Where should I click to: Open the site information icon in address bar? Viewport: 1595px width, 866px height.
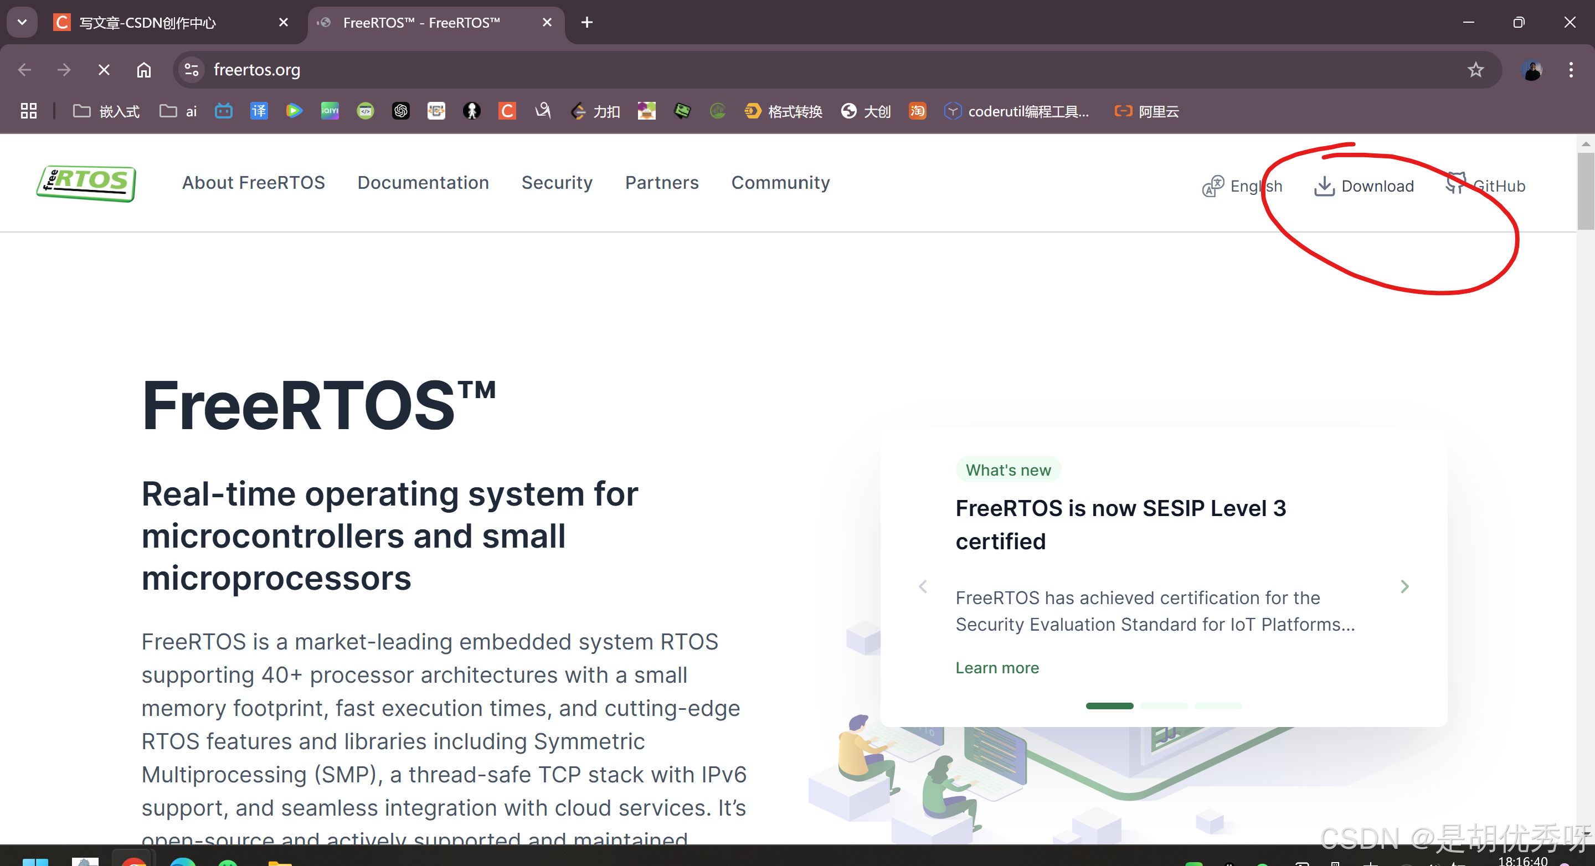(192, 70)
